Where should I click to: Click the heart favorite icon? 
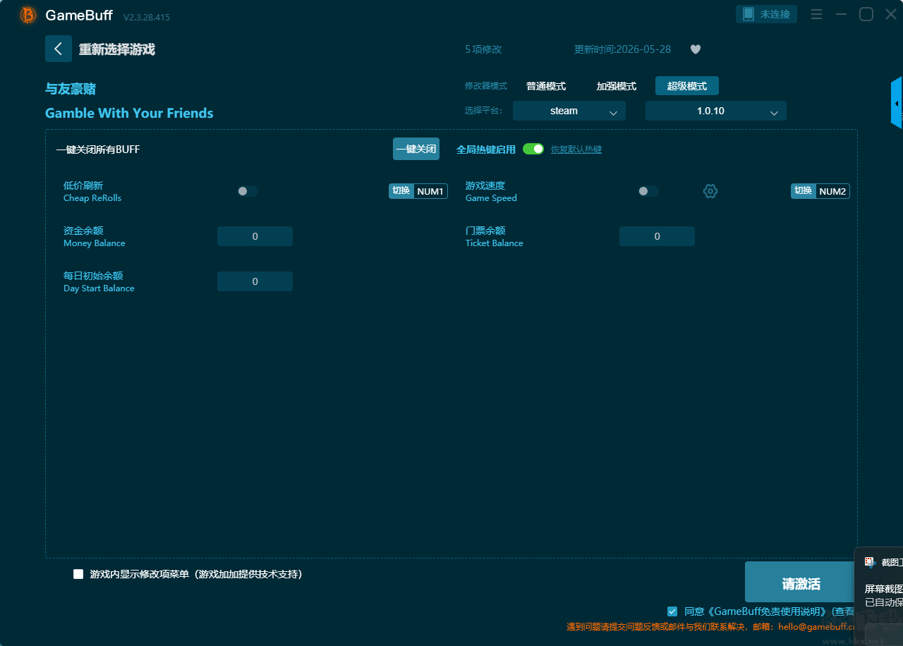(696, 49)
